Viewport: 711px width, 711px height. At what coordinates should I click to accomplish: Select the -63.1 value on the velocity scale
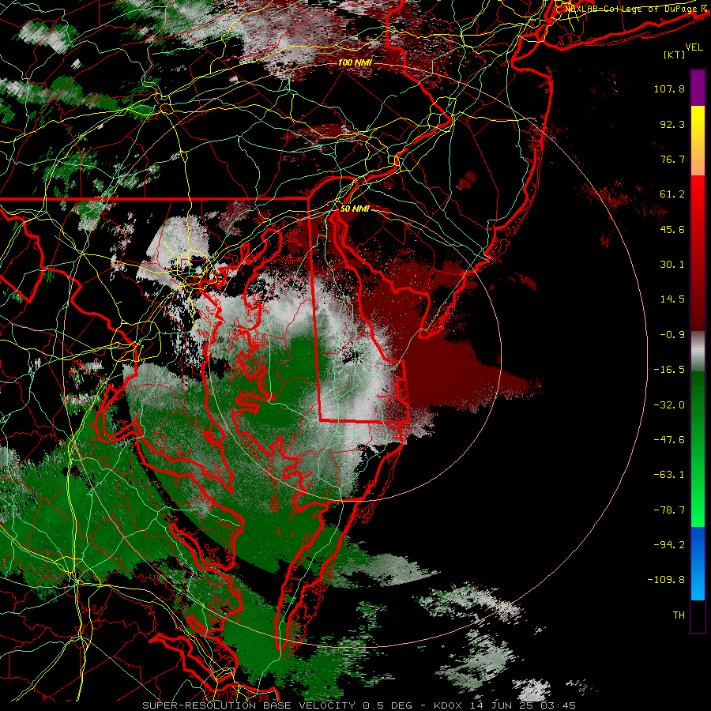(x=669, y=475)
